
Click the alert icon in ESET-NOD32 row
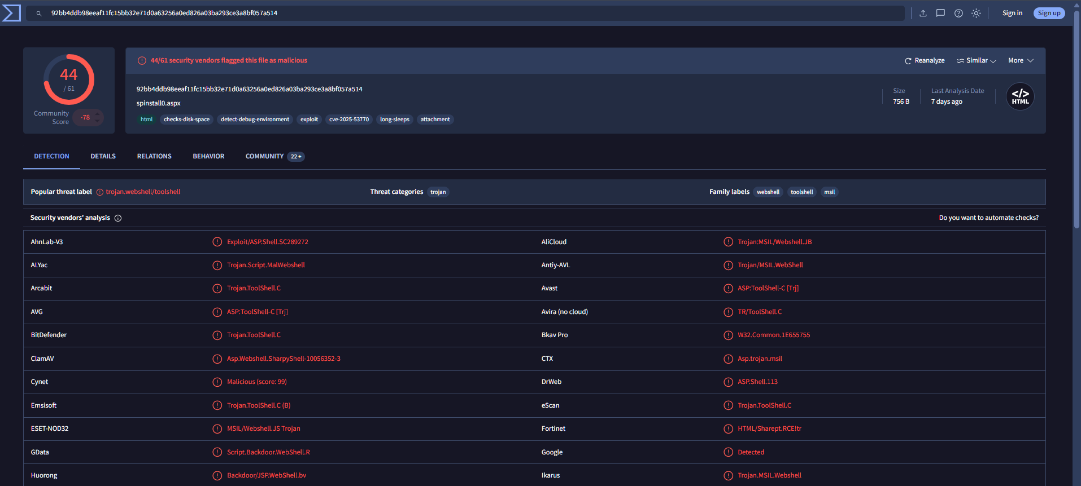tap(217, 428)
